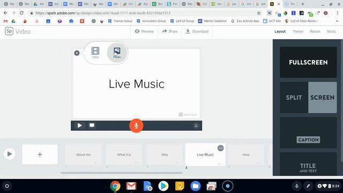Choose Video from the add-content popup

pos(95,53)
